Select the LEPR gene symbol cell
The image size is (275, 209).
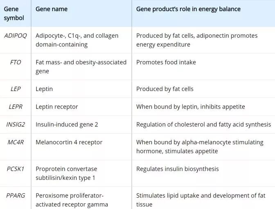pyautogui.click(x=15, y=107)
